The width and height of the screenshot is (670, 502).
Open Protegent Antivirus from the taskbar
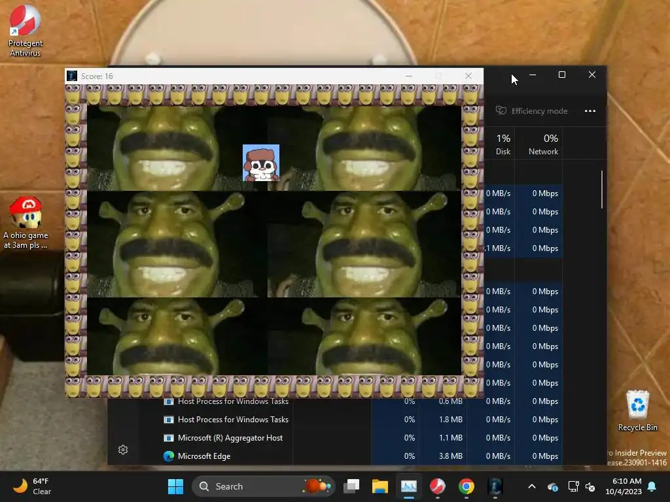click(x=438, y=486)
